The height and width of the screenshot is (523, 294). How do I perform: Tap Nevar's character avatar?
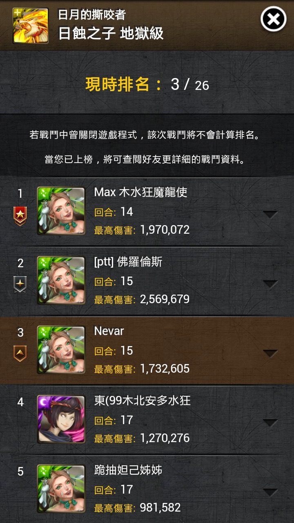point(61,350)
